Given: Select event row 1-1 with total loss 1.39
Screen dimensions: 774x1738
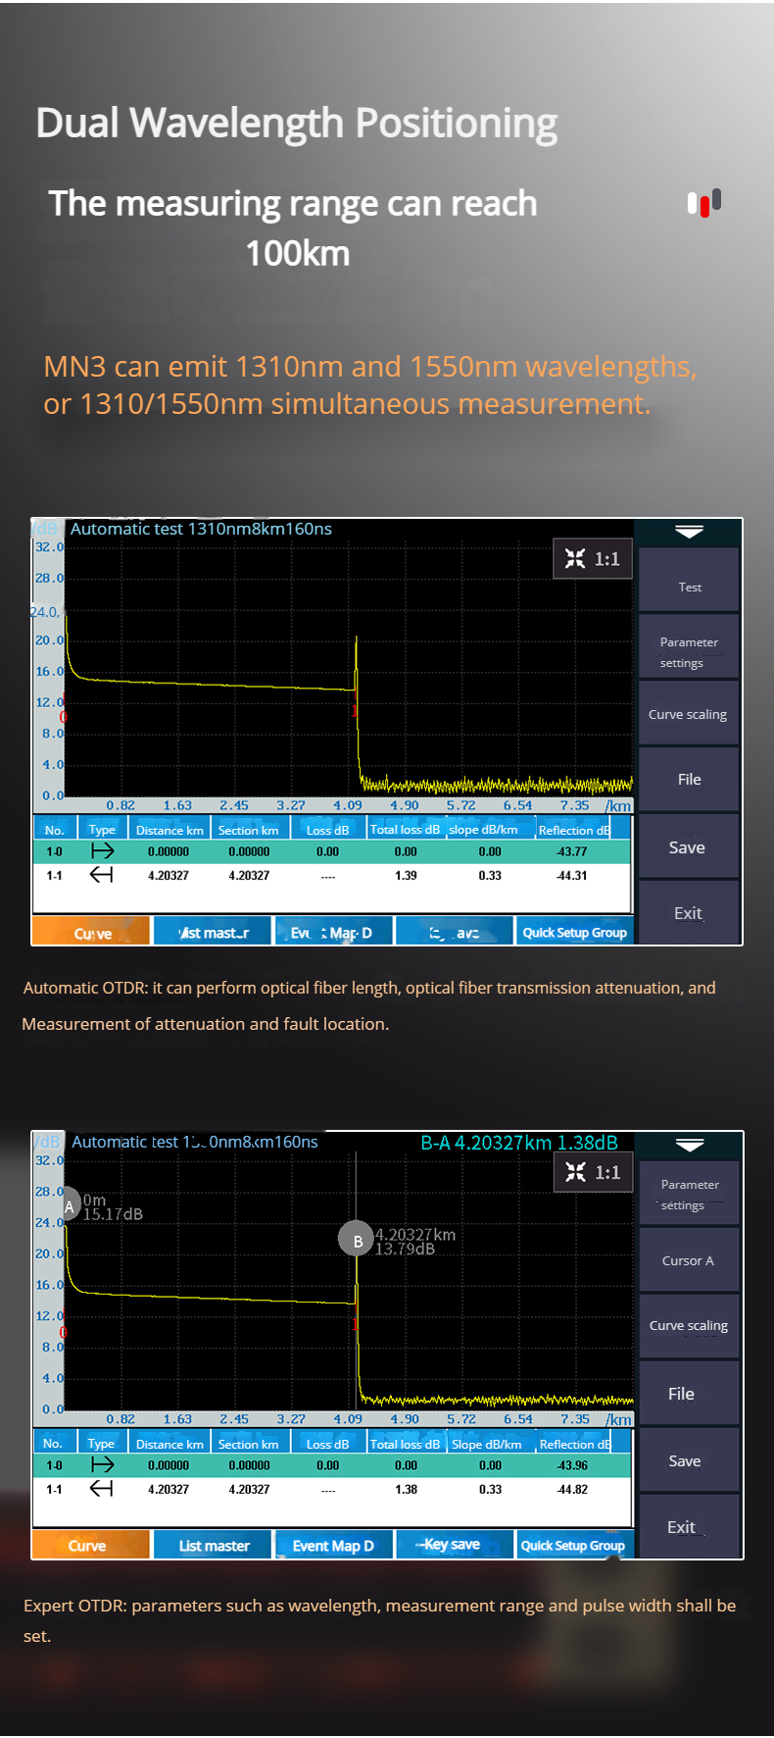Looking at the screenshot, I should [333, 875].
